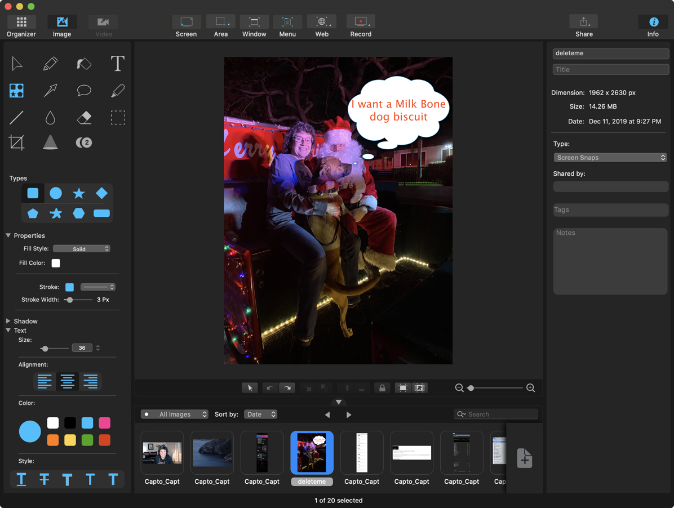Screen dimensions: 674x508
Task: Pick the speech bubble Callout tool
Action: (x=84, y=90)
